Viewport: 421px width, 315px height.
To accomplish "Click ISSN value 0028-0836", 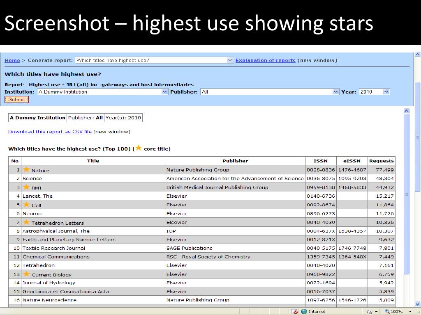I will pyautogui.click(x=321, y=170).
